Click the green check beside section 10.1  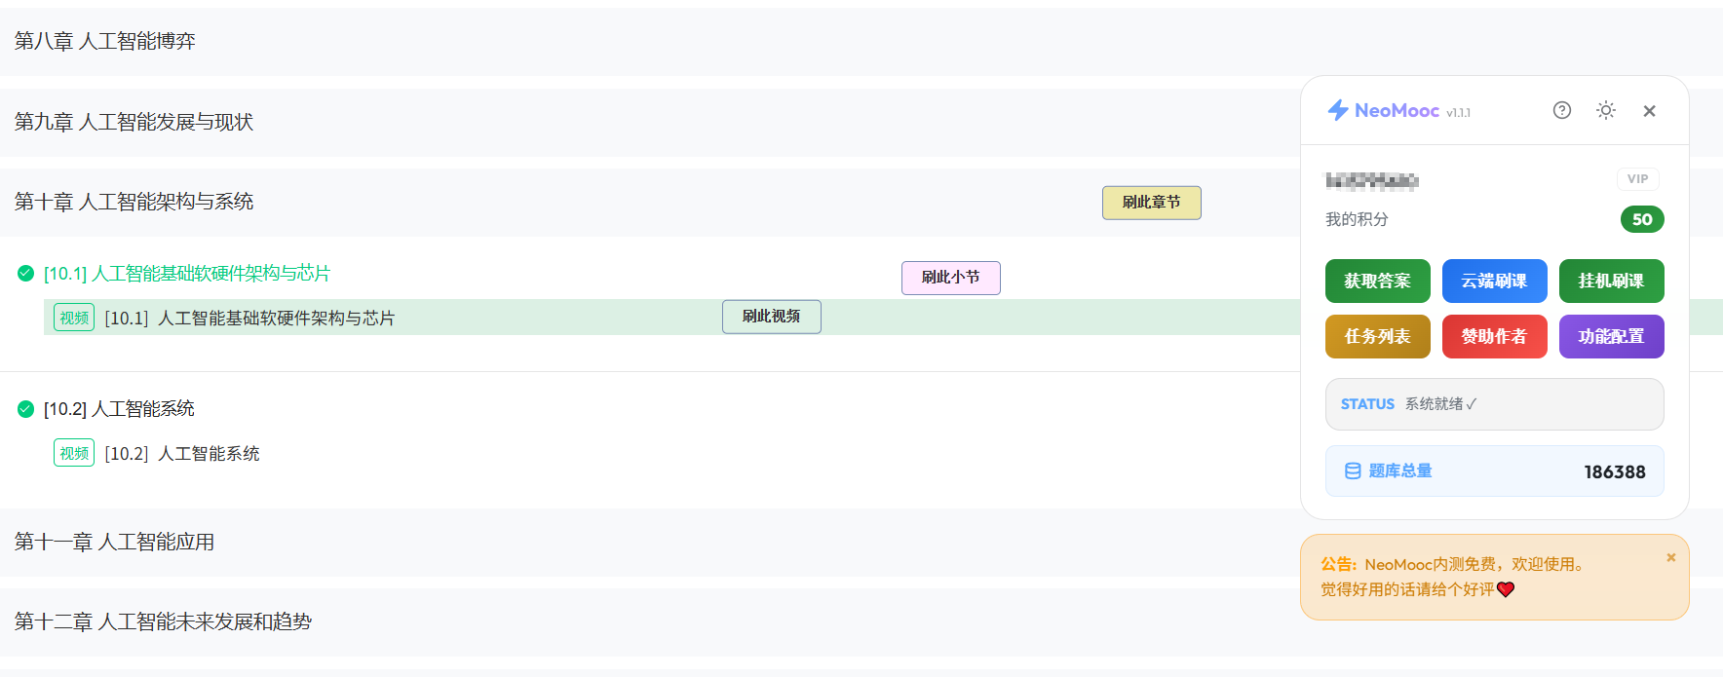pos(26,274)
